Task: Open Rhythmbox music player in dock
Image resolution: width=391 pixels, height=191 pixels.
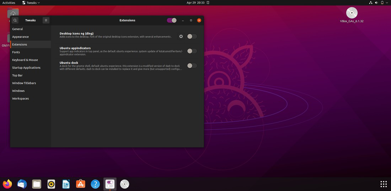Action: pos(52,184)
